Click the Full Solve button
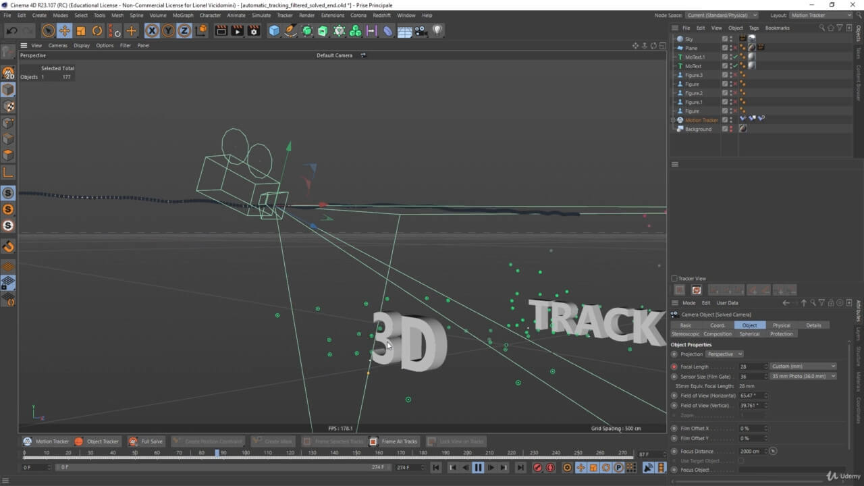The height and width of the screenshot is (486, 864). pyautogui.click(x=146, y=441)
